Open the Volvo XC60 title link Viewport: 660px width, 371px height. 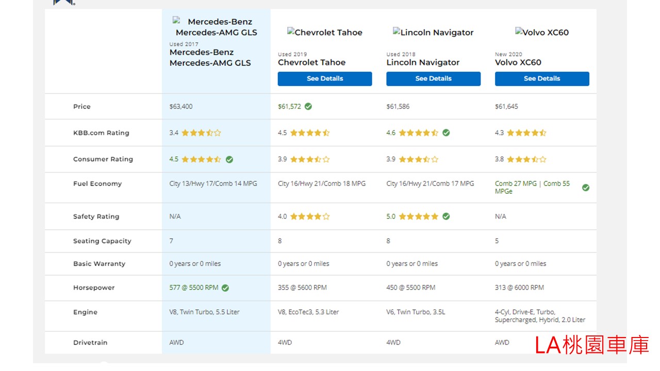tap(518, 62)
